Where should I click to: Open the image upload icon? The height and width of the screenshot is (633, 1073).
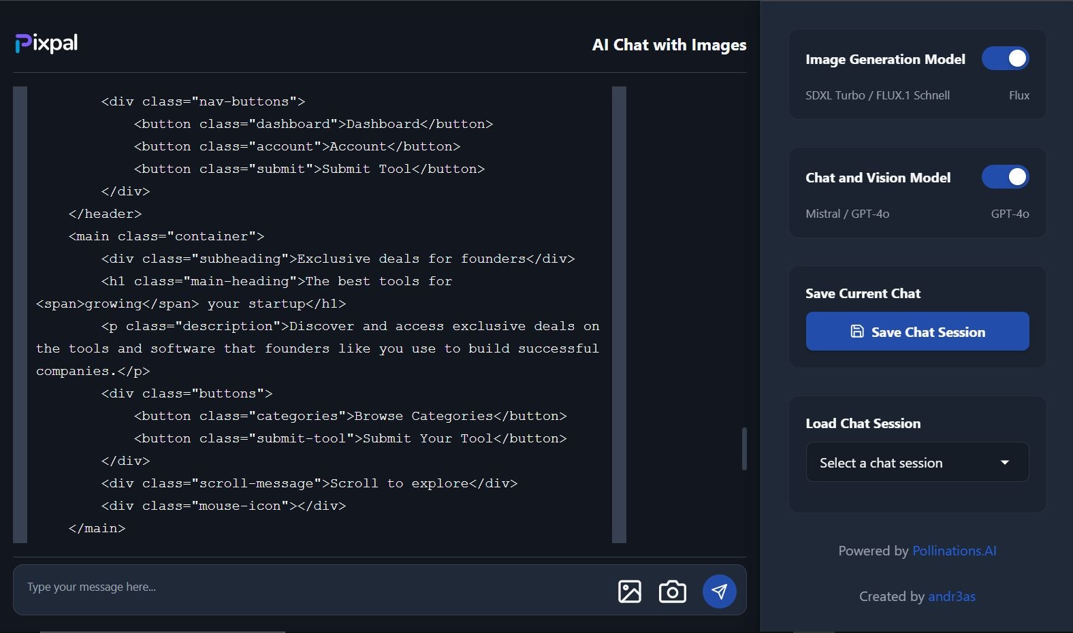(630, 591)
